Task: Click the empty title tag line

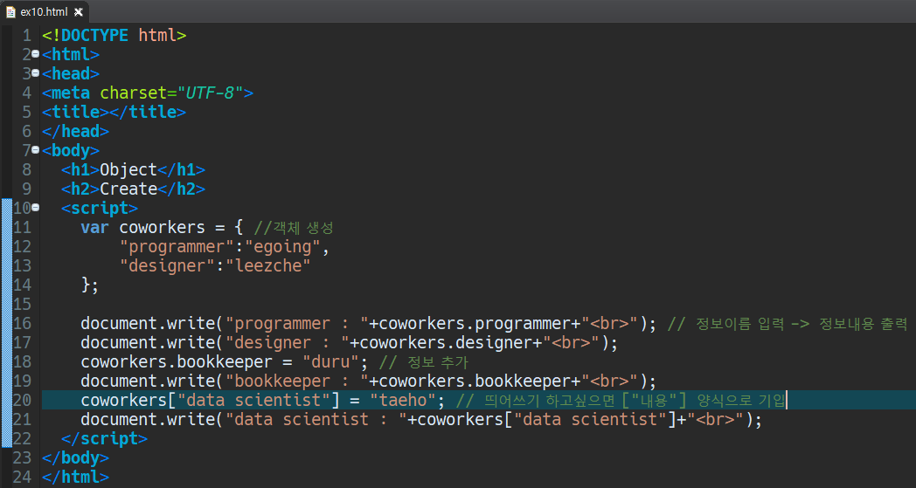Action: coord(114,112)
